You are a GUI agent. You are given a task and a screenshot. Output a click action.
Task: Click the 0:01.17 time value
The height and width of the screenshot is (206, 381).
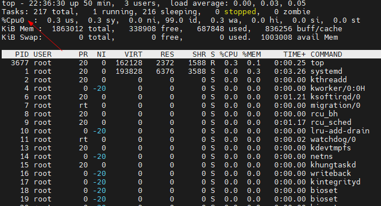pyautogui.click(x=290, y=122)
